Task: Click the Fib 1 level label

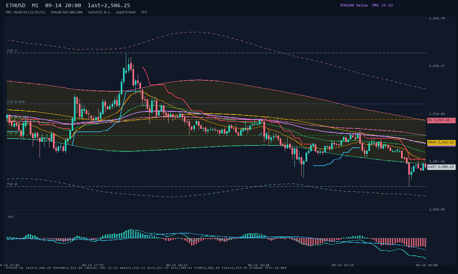Action: coord(12,51)
